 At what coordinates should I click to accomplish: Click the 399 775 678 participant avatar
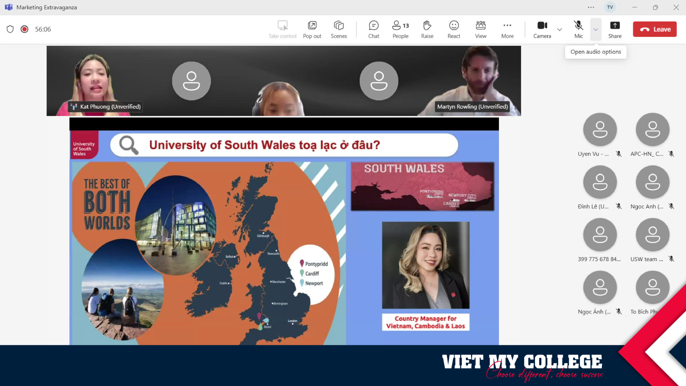click(600, 235)
